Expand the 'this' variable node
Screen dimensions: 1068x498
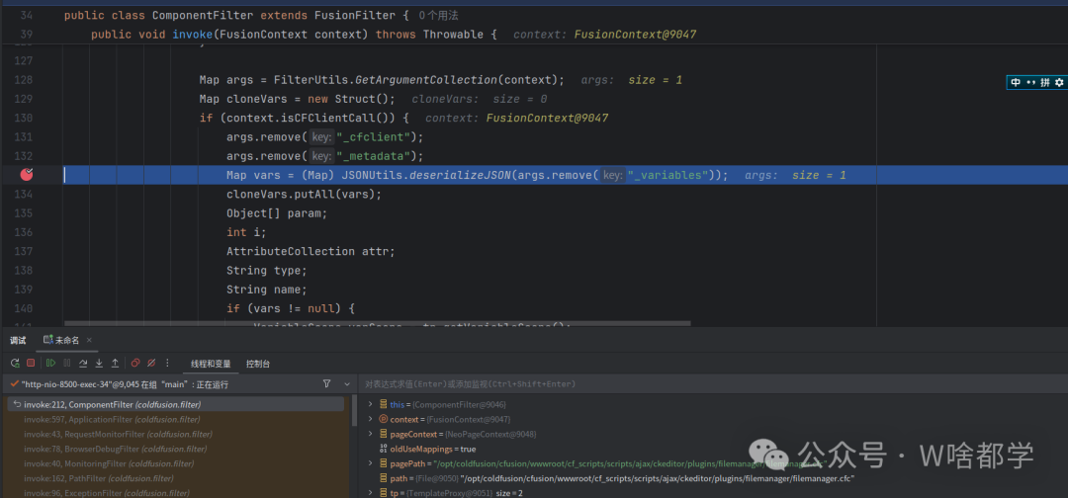pos(370,404)
